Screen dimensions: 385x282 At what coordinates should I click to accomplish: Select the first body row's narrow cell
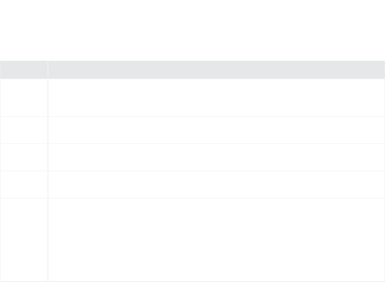[x=24, y=98]
